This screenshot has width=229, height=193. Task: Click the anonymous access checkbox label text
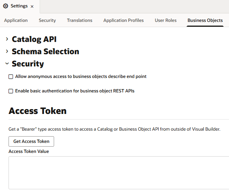[x=81, y=76]
